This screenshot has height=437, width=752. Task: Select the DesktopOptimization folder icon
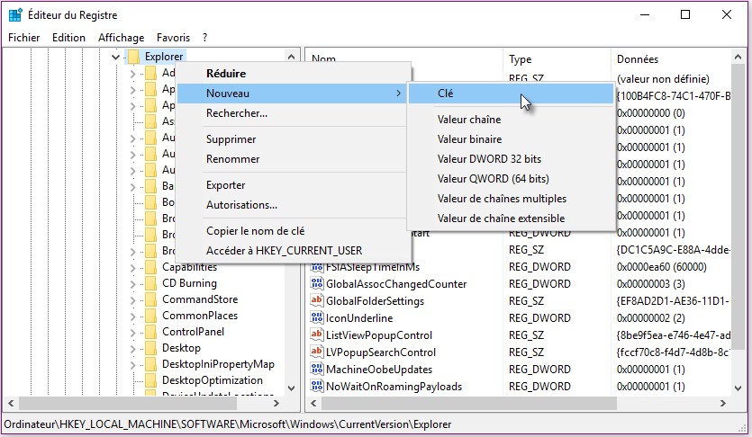point(150,380)
